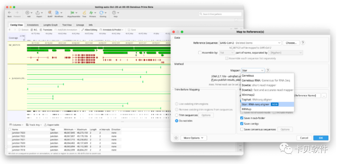
Task: Choose Tophat from the mapper list
Action: tap(268, 100)
